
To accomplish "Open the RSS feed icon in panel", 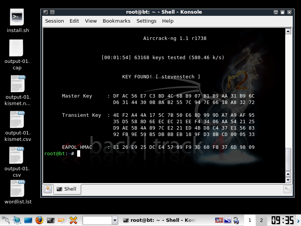I will pos(62,220).
